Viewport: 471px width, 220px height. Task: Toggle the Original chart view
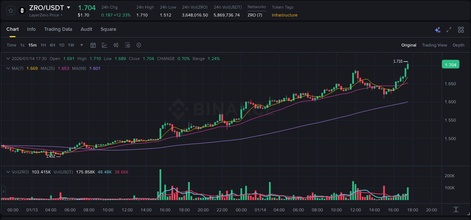[x=409, y=45]
